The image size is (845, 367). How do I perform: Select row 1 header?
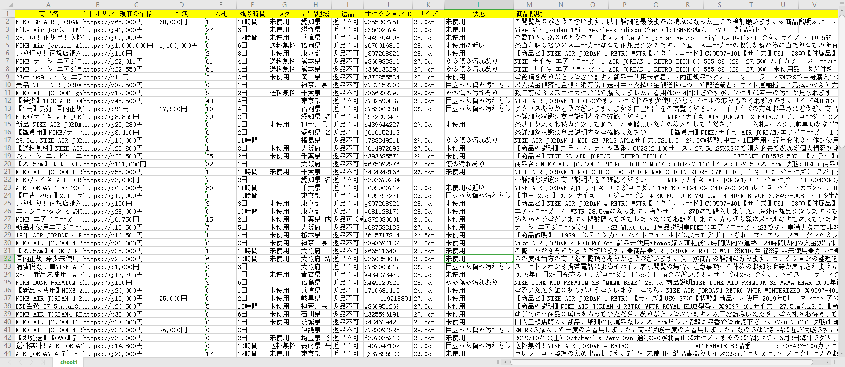coord(7,14)
